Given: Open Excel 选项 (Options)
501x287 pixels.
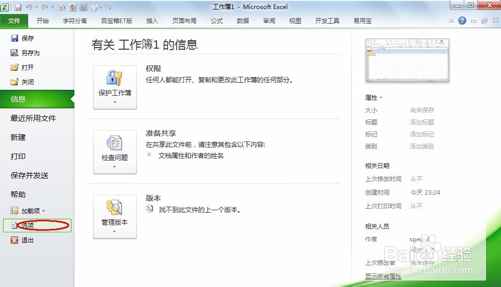Looking at the screenshot, I should pos(37,225).
